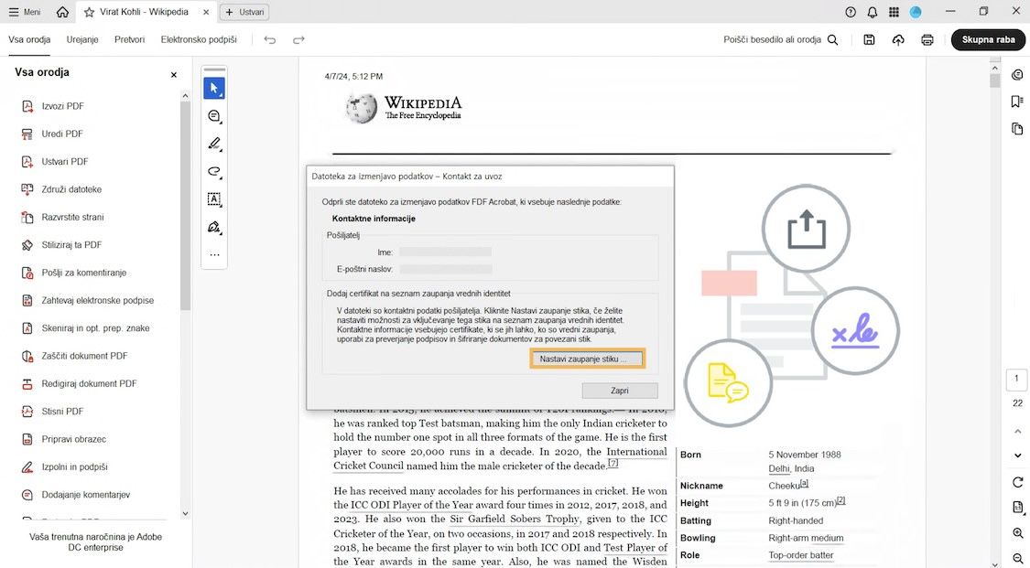The width and height of the screenshot is (1030, 568).
Task: Select the comment bubble tool
Action: tap(214, 116)
